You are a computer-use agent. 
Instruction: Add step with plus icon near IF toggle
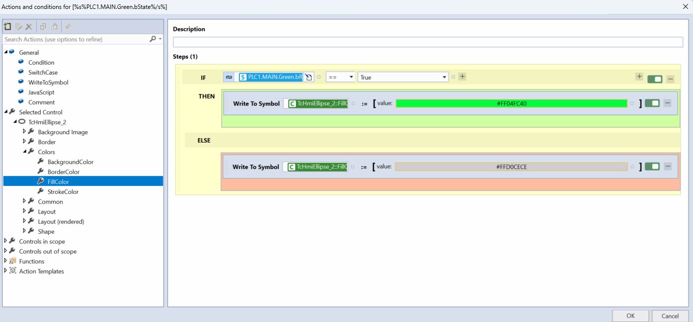(x=639, y=77)
